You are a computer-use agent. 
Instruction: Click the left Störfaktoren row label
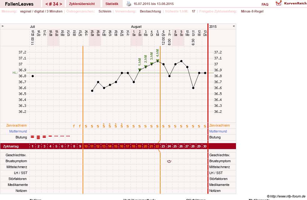click(18, 179)
